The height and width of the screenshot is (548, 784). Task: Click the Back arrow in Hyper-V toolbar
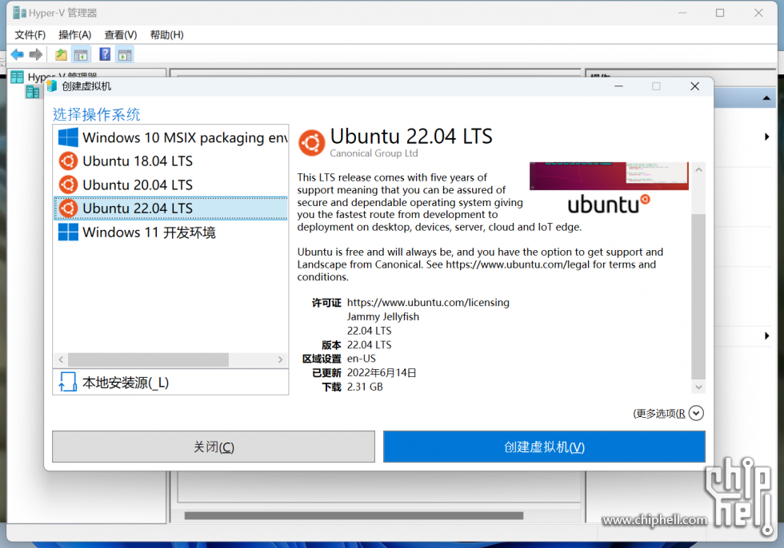(x=17, y=54)
